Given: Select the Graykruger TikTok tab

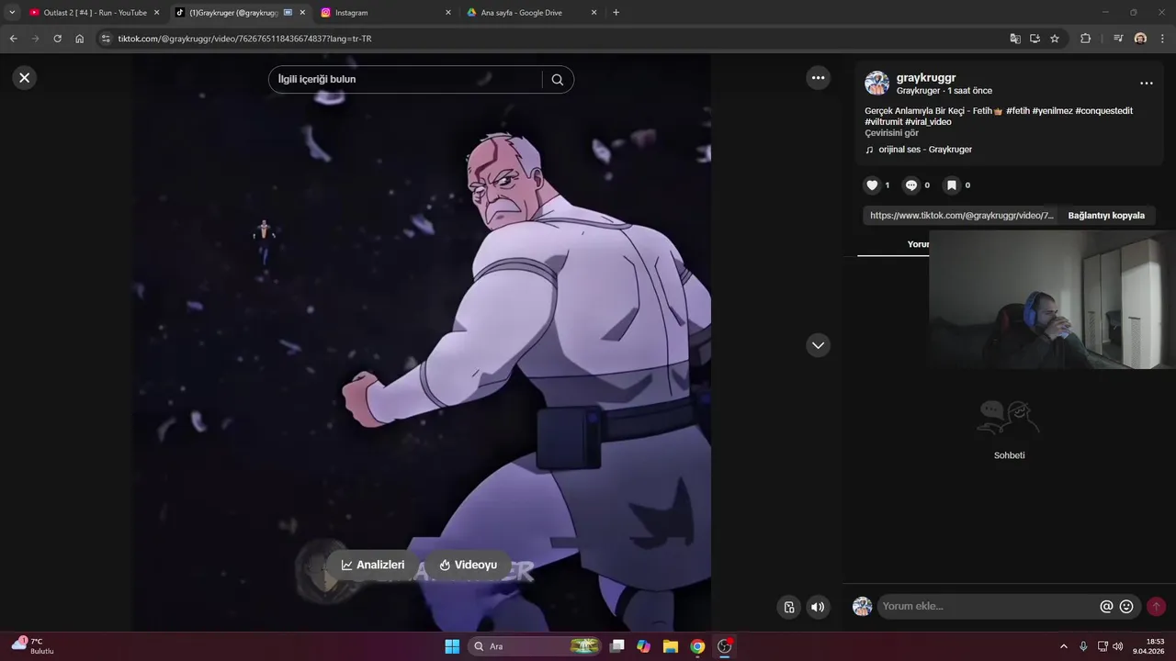Looking at the screenshot, I should point(232,13).
